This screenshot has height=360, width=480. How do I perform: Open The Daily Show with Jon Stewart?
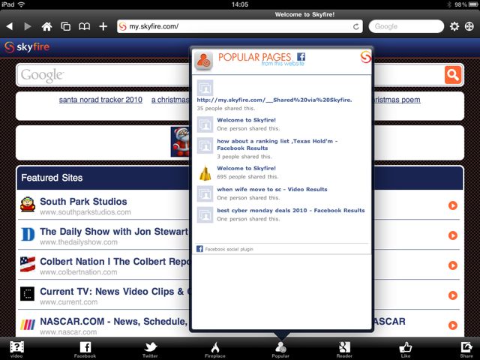click(114, 232)
